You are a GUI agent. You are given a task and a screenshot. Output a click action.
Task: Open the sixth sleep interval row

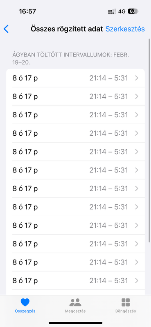[75, 170]
